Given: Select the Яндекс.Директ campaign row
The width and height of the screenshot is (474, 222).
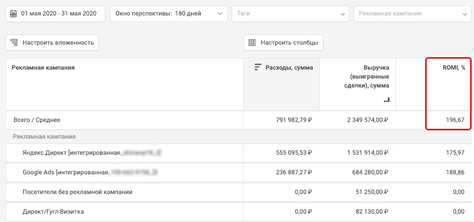Looking at the screenshot, I should tap(238, 153).
